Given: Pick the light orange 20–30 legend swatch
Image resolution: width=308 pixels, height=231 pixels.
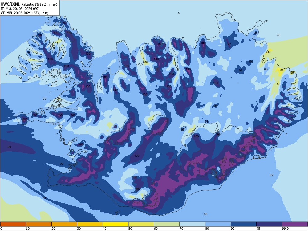Looking at the screenshot, I should pos(64,224).
